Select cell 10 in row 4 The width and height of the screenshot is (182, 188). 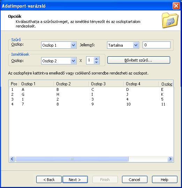click(128, 104)
